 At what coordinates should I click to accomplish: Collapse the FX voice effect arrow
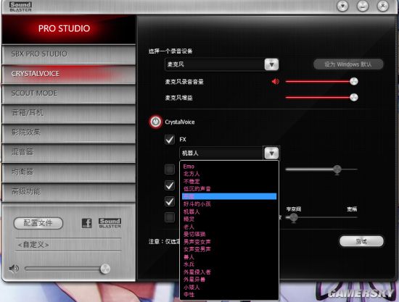[x=271, y=153]
